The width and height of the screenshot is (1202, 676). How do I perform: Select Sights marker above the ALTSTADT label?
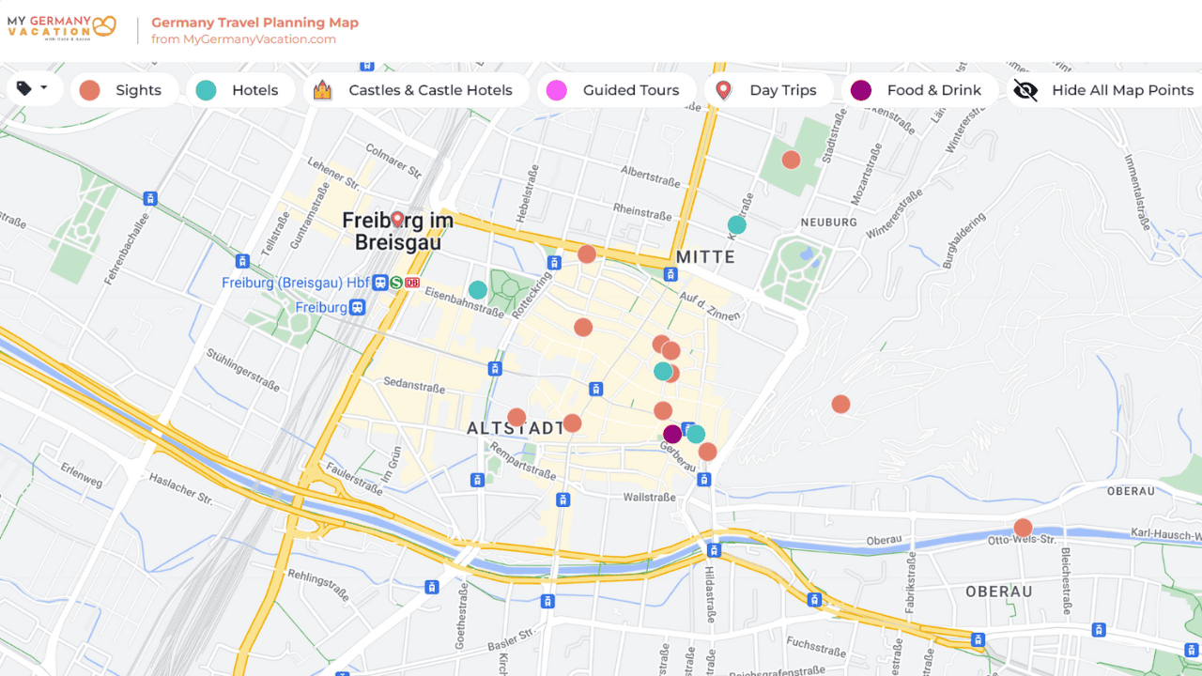(x=516, y=418)
